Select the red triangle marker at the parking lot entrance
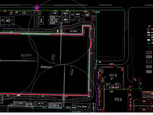 (x=115, y=66)
